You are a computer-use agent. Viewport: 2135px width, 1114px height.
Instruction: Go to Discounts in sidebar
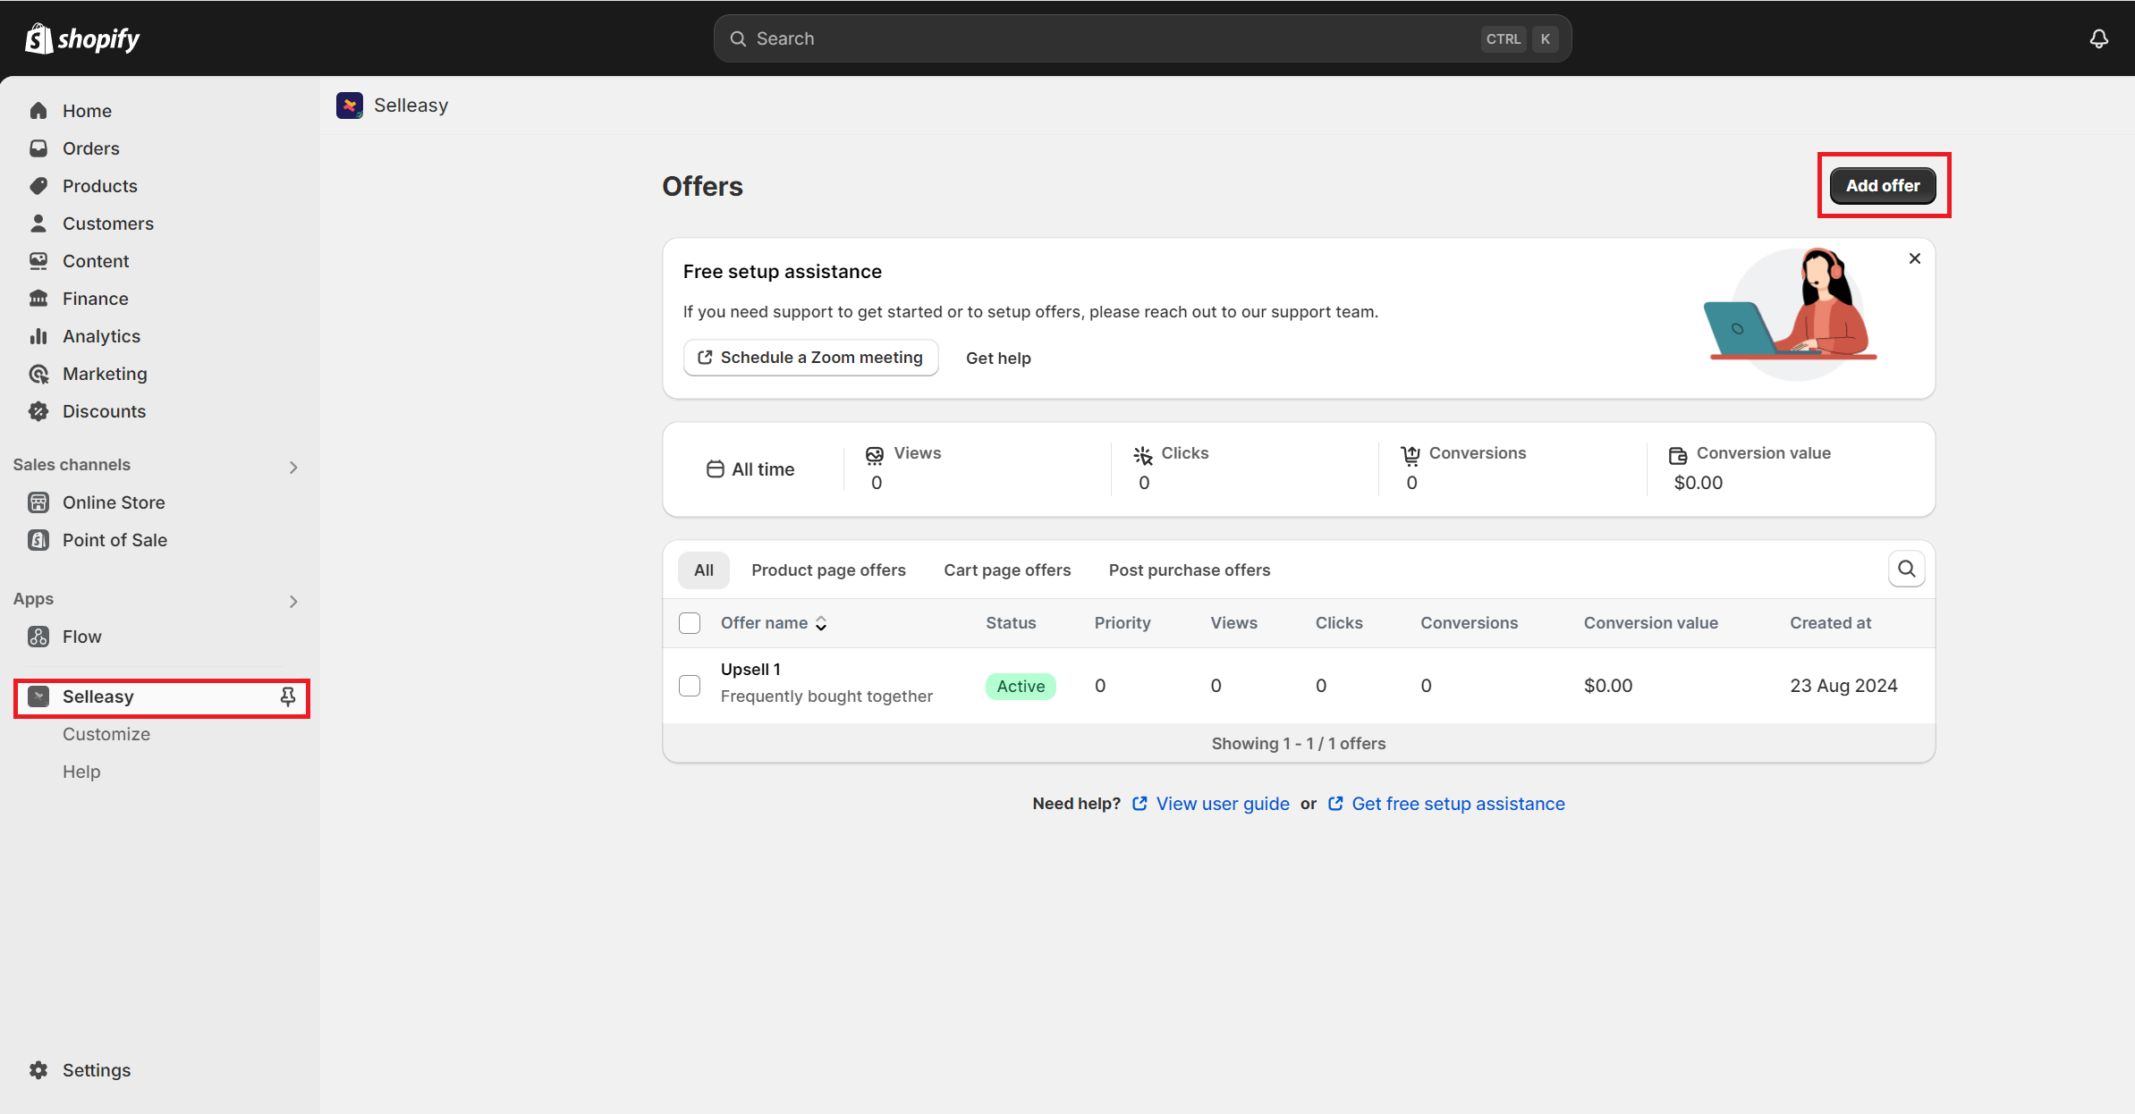(104, 411)
